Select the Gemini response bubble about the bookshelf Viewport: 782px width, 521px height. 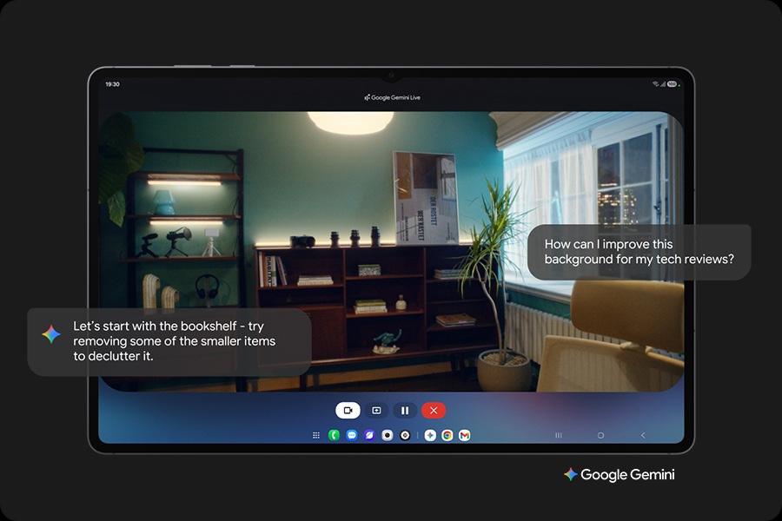pos(169,342)
